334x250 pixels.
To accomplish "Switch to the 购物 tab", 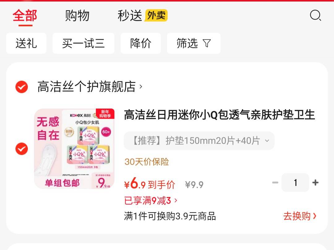I will pos(77,15).
